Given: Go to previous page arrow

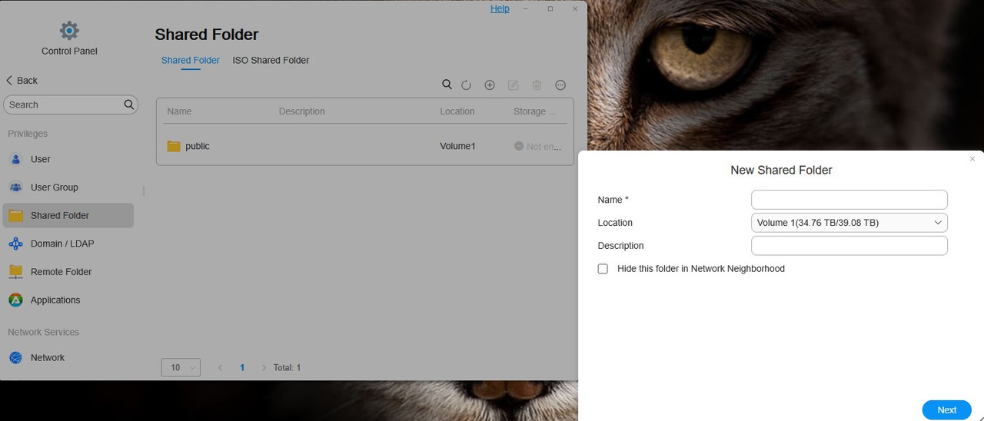Looking at the screenshot, I should [x=220, y=368].
